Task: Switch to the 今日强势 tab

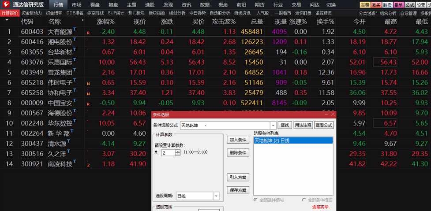Action: (x=198, y=13)
